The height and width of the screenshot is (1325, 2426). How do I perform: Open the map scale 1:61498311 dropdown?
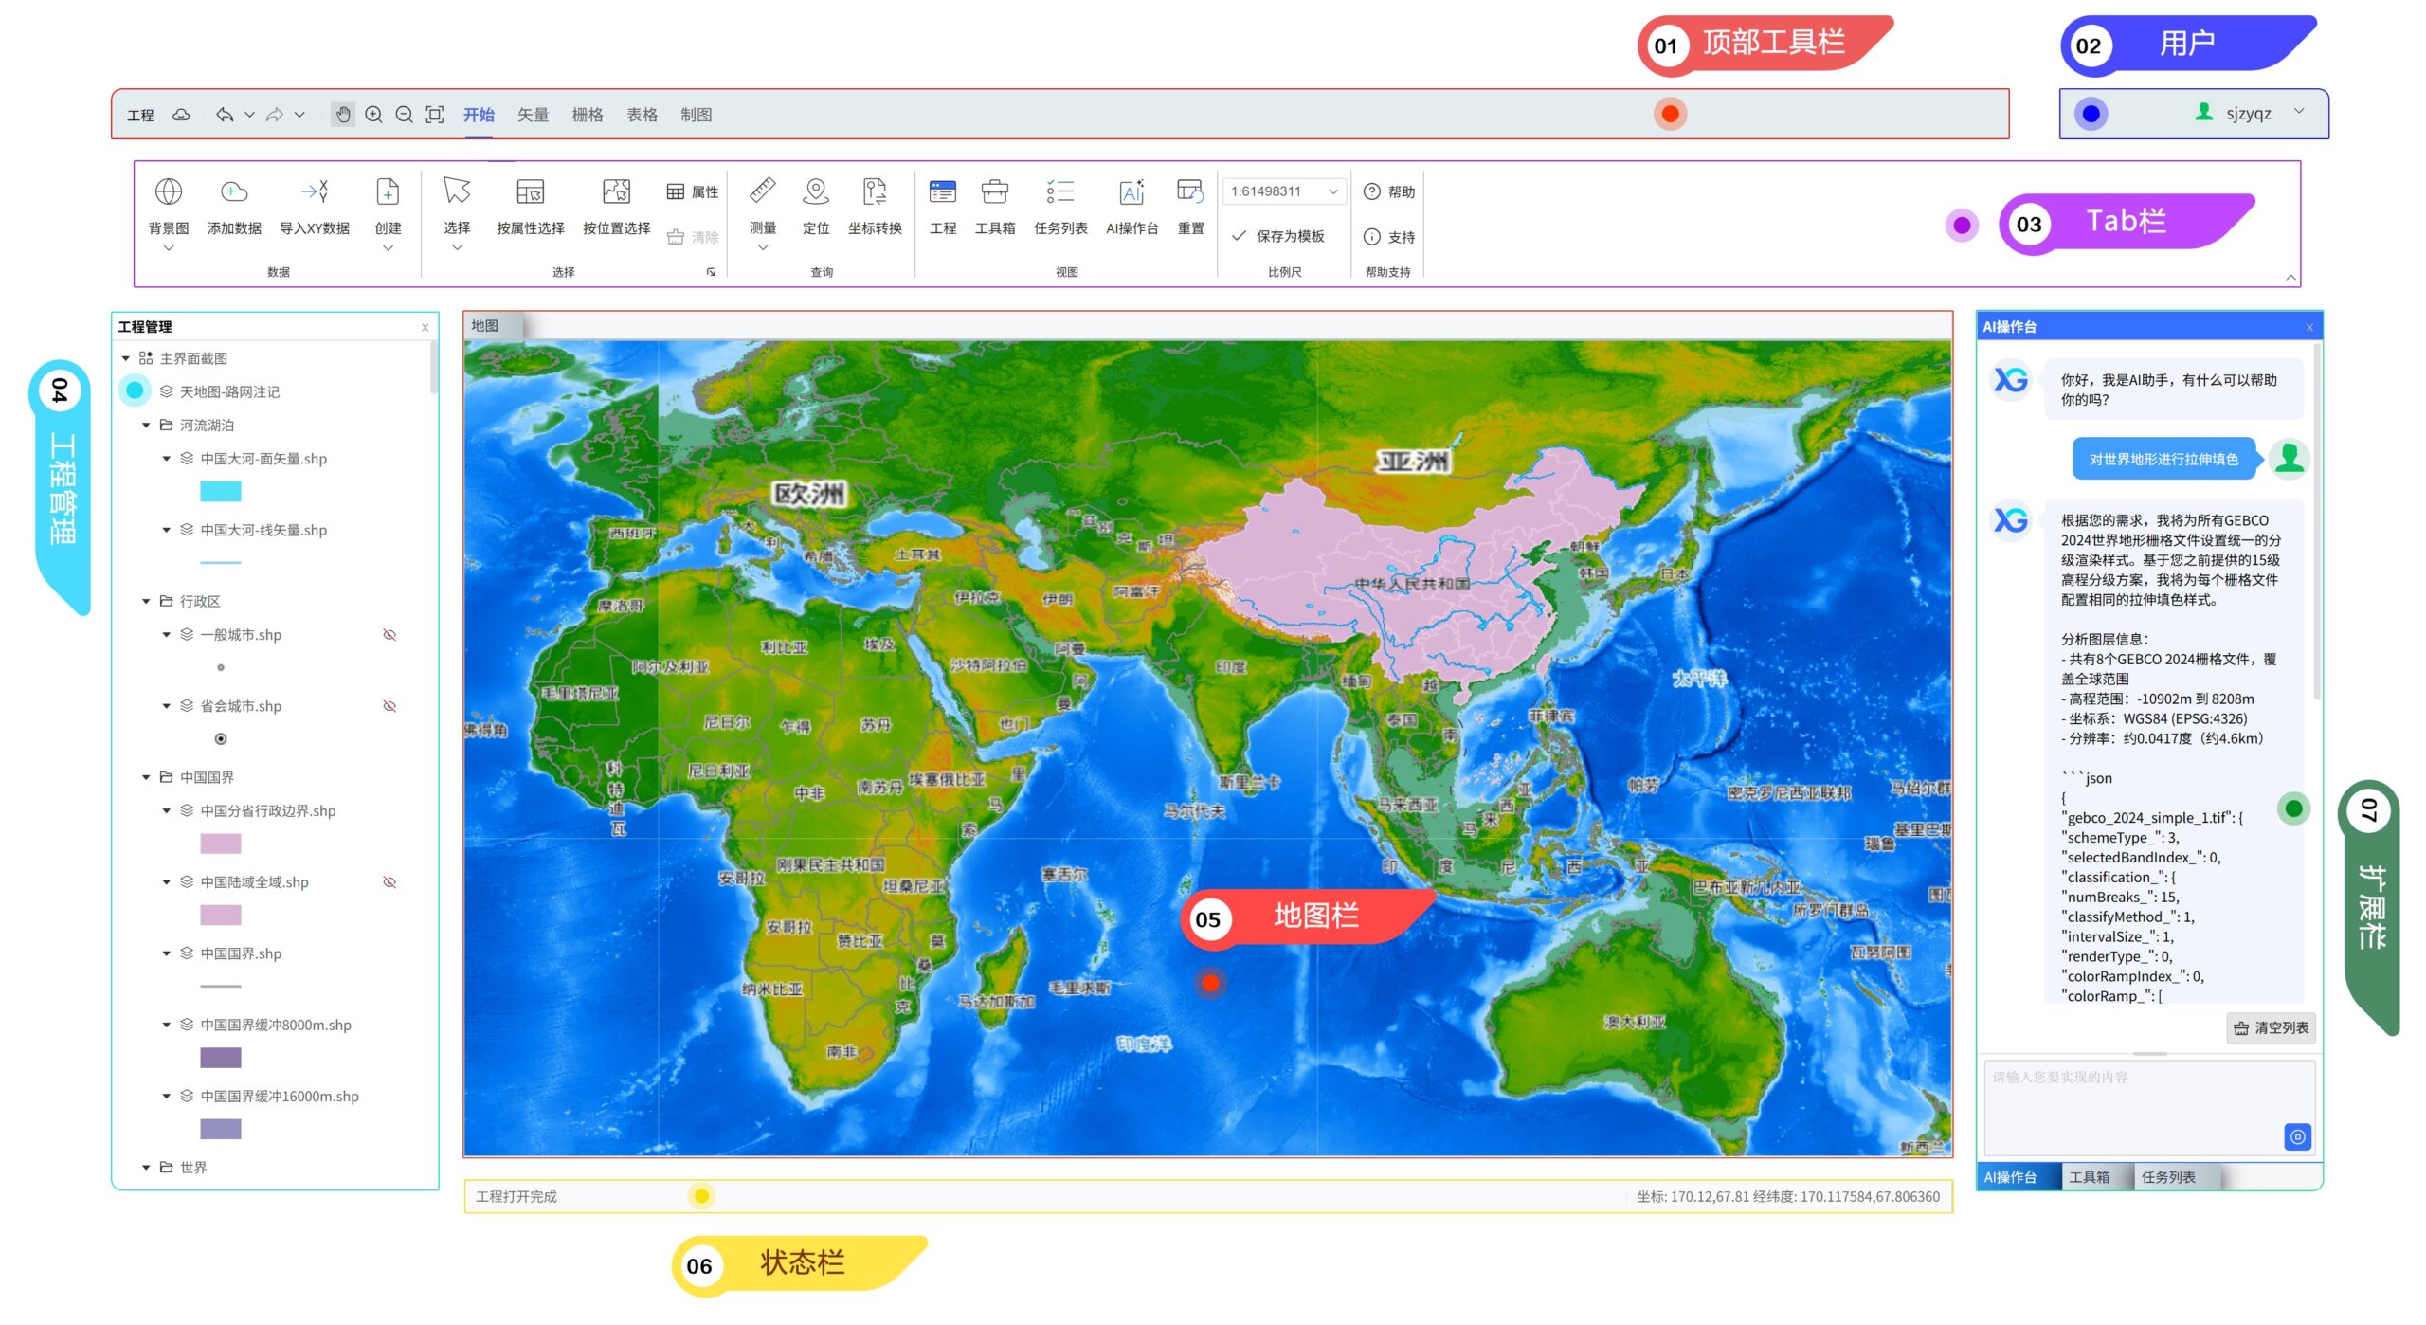(1332, 191)
